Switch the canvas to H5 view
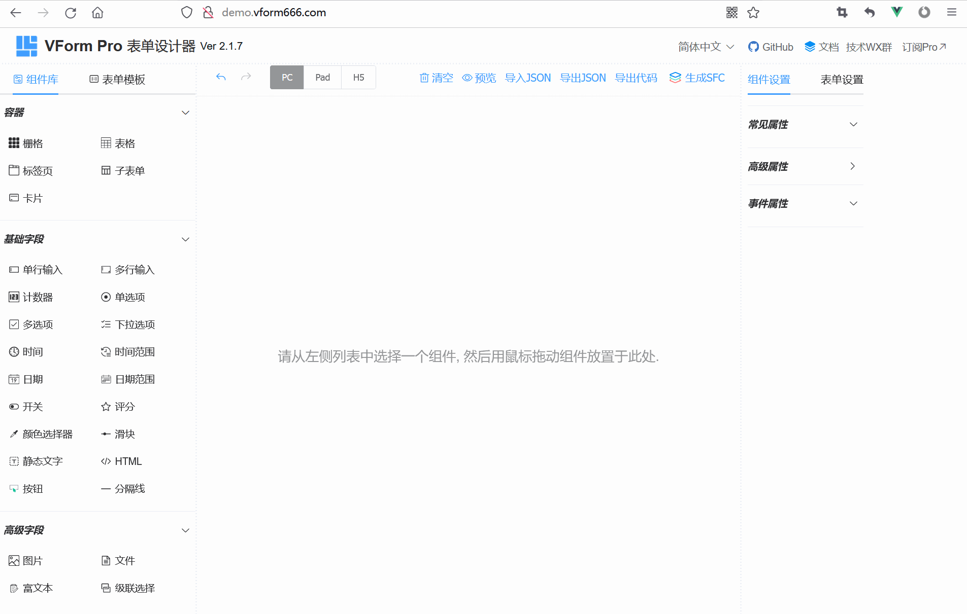The image size is (967, 614). point(358,77)
